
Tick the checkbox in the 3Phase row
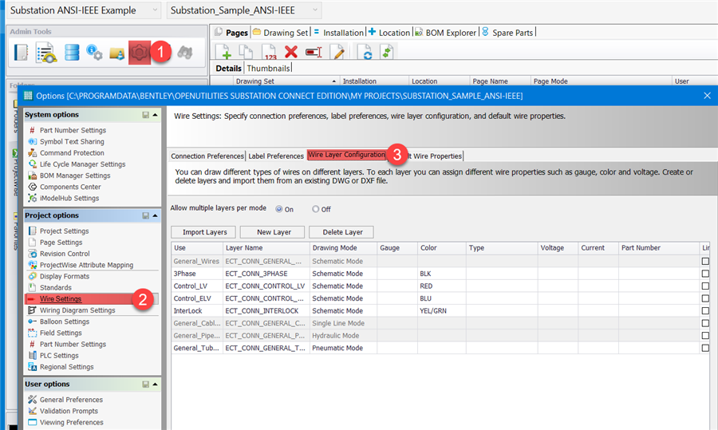(x=704, y=274)
